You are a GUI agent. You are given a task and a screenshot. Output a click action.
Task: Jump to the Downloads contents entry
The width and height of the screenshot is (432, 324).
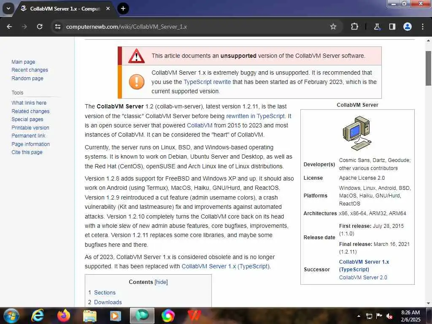point(108,302)
